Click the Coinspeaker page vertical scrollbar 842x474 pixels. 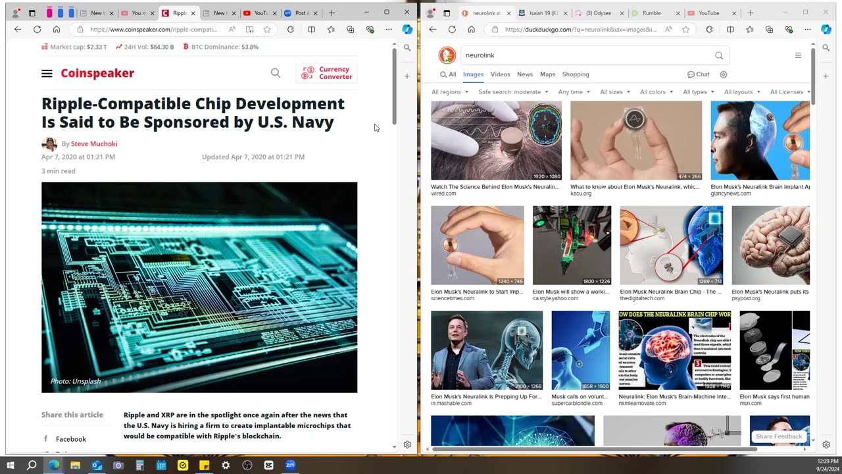tap(394, 86)
